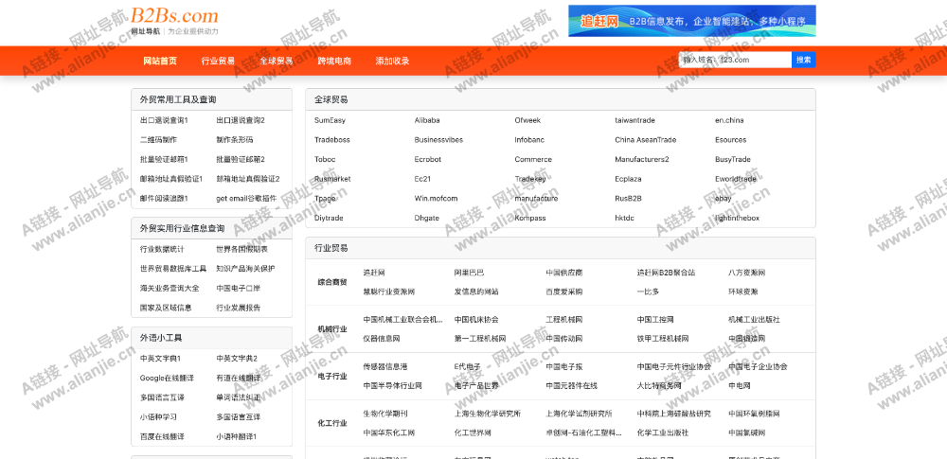Open the 百度爱采购 link

[x=564, y=291]
